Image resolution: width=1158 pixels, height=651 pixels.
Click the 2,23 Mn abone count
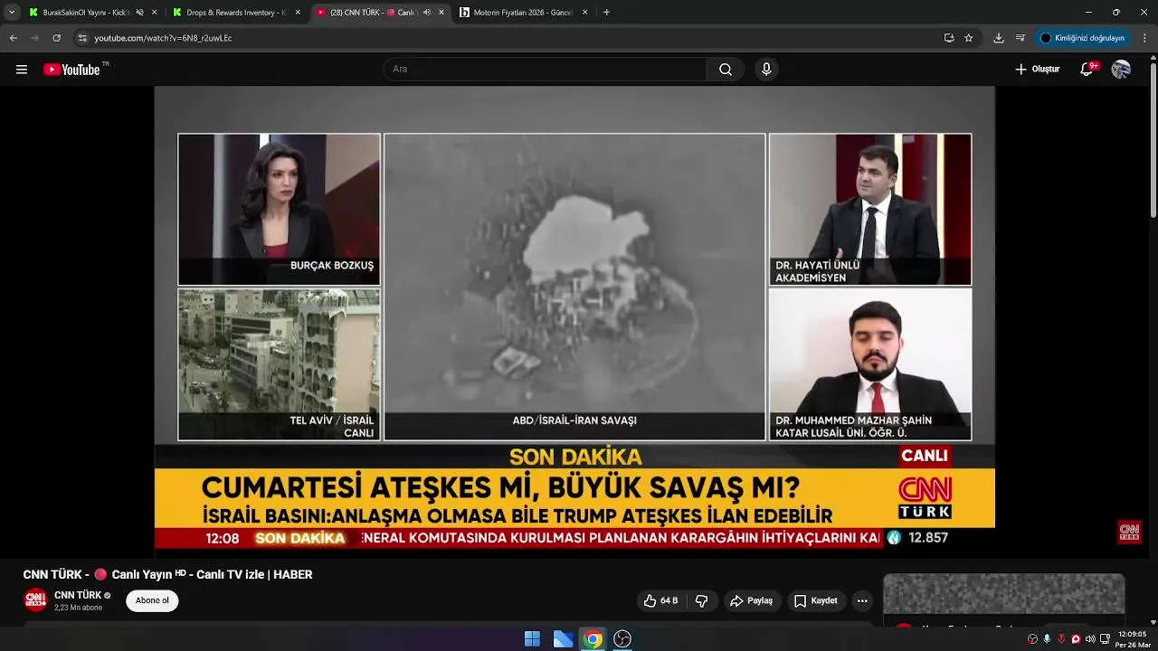coord(78,608)
